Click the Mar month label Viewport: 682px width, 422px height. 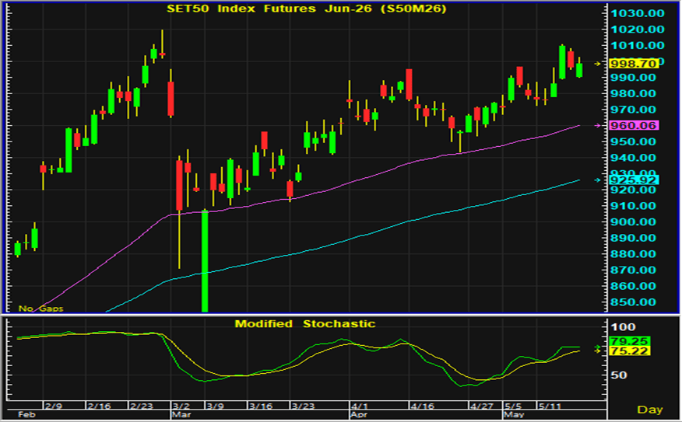pyautogui.click(x=181, y=415)
